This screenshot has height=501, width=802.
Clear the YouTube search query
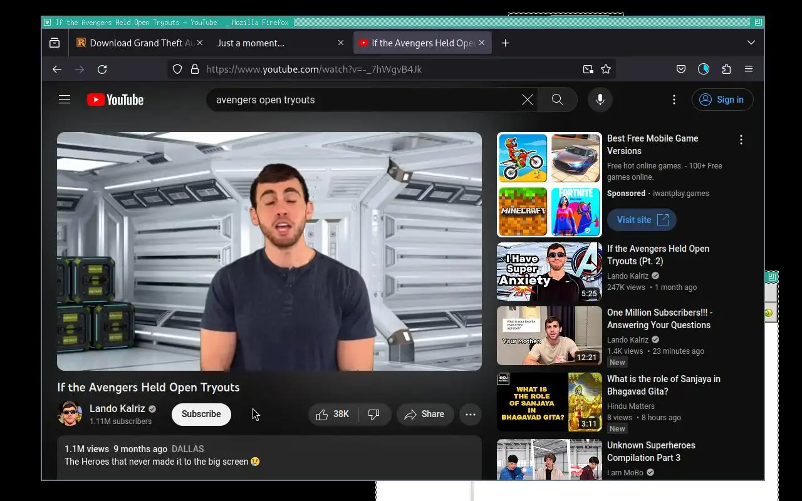528,100
